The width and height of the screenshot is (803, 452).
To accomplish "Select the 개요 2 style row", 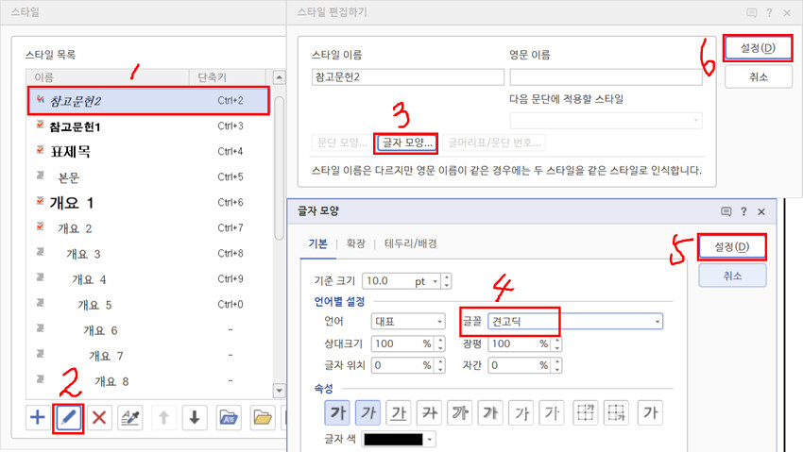I will click(148, 228).
